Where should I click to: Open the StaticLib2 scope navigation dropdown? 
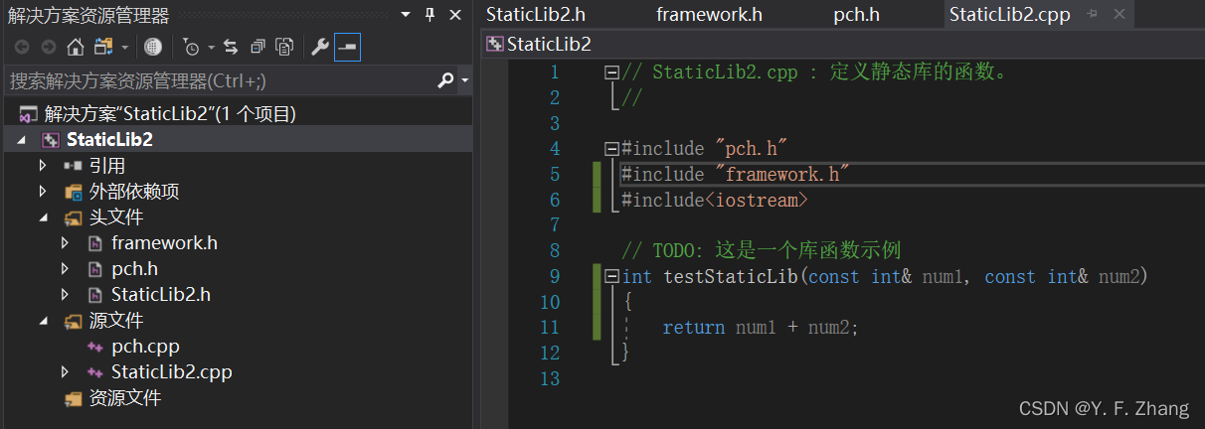[x=844, y=44]
